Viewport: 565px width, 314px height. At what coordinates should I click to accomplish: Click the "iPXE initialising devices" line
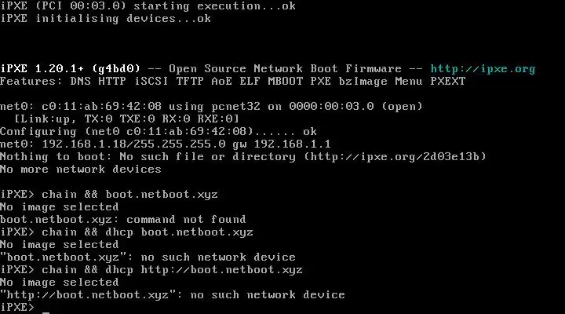(x=105, y=18)
